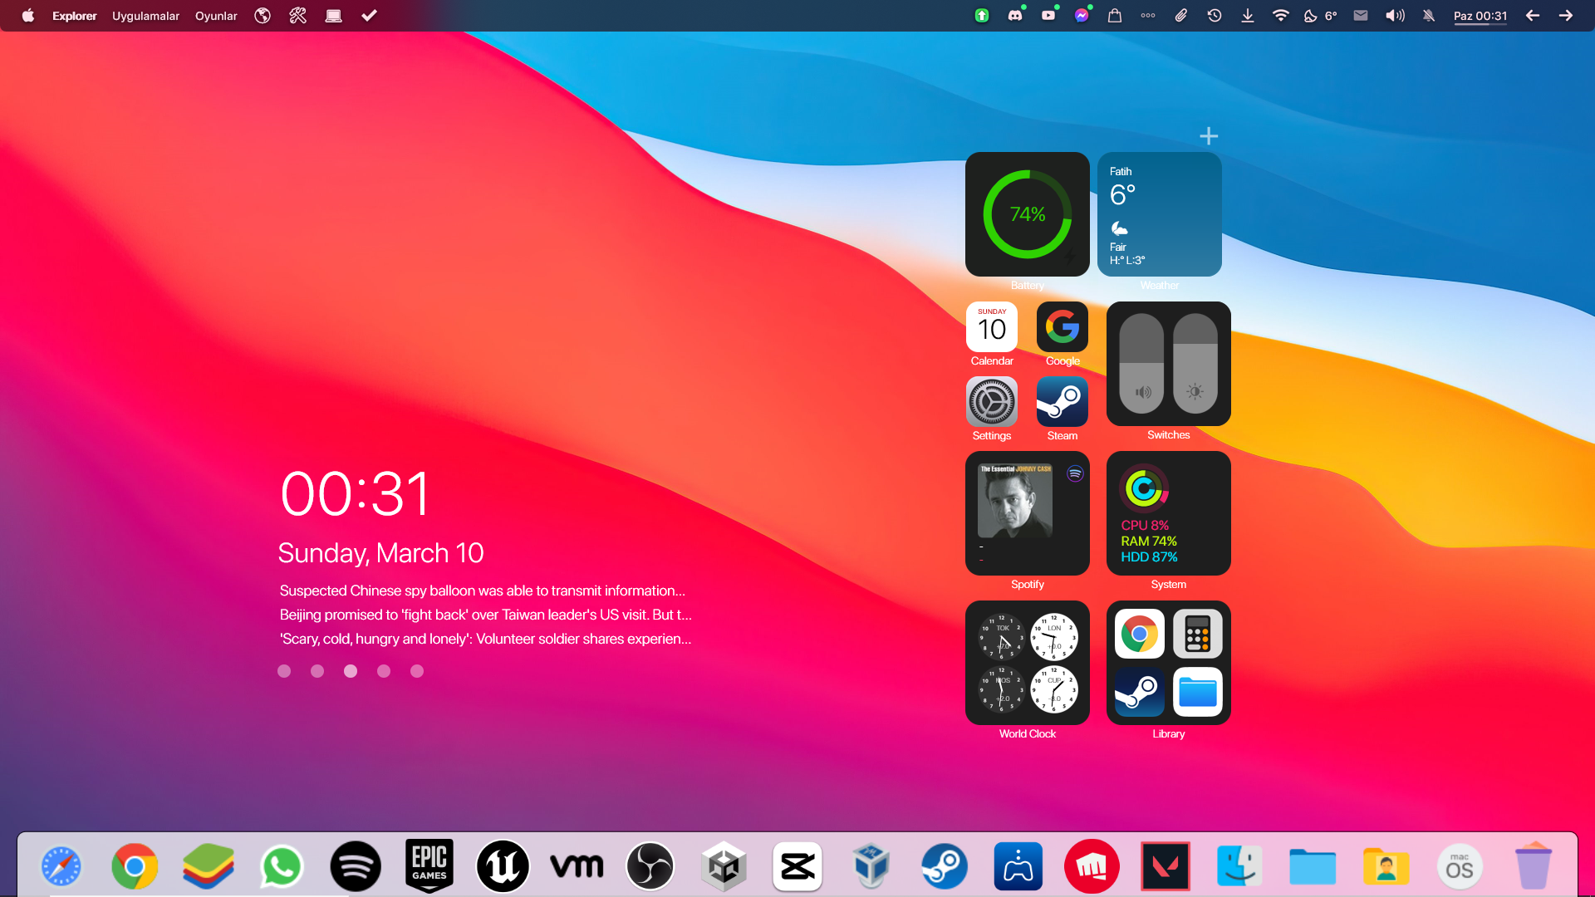The width and height of the screenshot is (1595, 897).
Task: Select the third news page dot
Action: pos(351,671)
